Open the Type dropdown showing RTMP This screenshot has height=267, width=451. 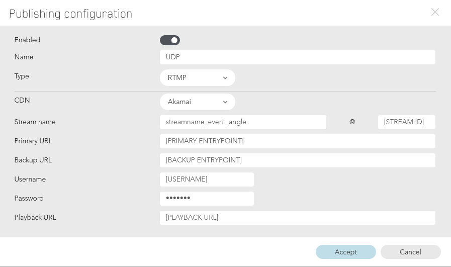coord(198,77)
